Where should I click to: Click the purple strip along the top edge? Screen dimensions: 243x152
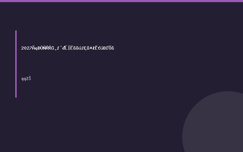122,1
